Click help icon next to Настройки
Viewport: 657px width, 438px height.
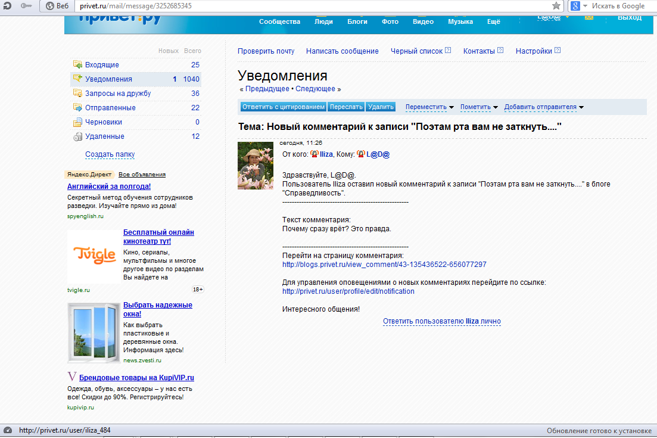(558, 50)
